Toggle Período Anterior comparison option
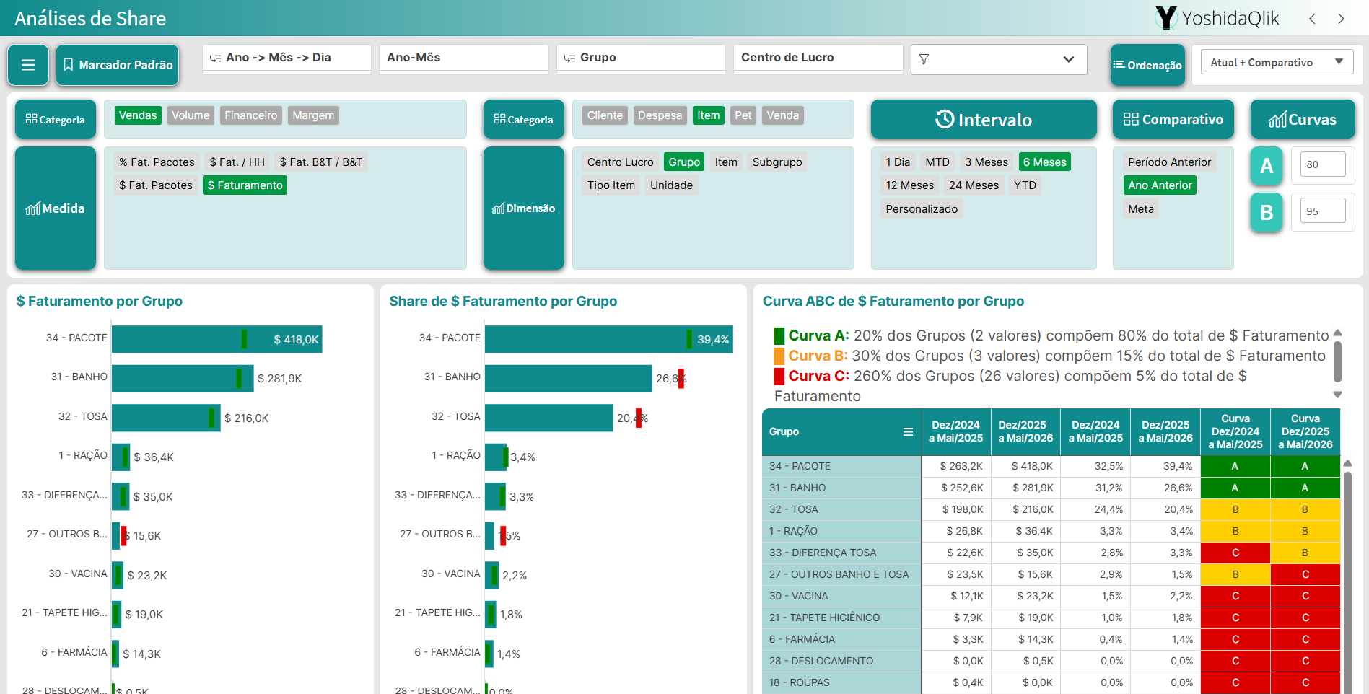Image resolution: width=1369 pixels, height=694 pixels. [x=1169, y=162]
